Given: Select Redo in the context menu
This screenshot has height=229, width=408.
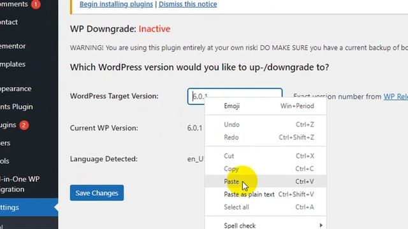Looking at the screenshot, I should (x=265, y=137).
